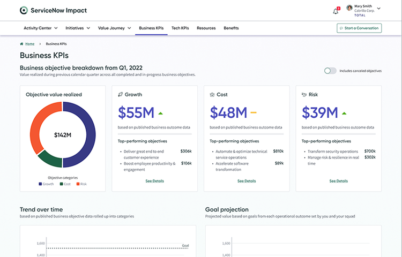Click 'Accelerate software transformation' objective
This screenshot has width=402, height=257.
click(x=232, y=167)
